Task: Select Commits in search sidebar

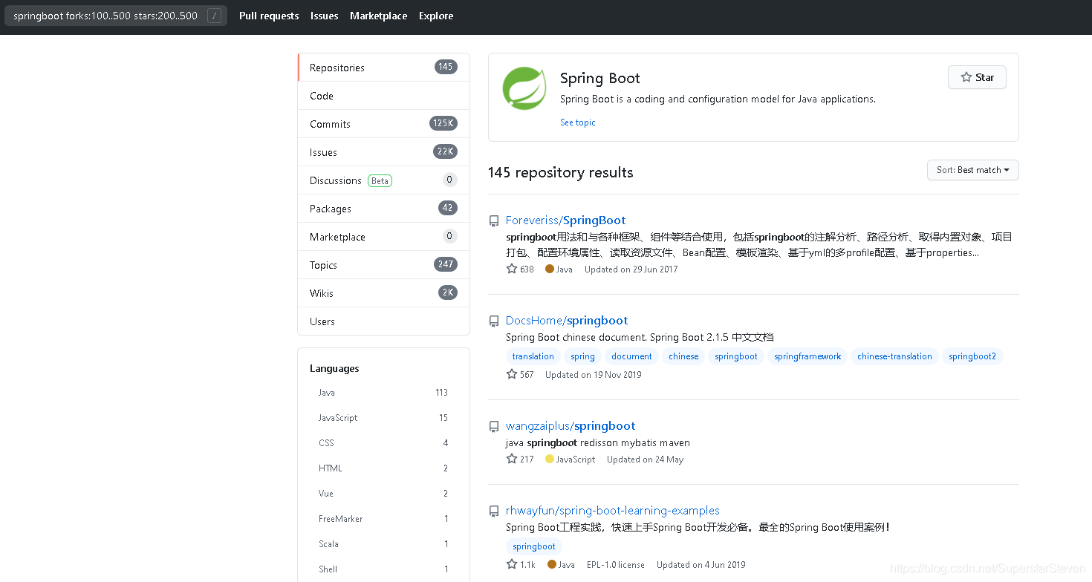Action: [383, 124]
